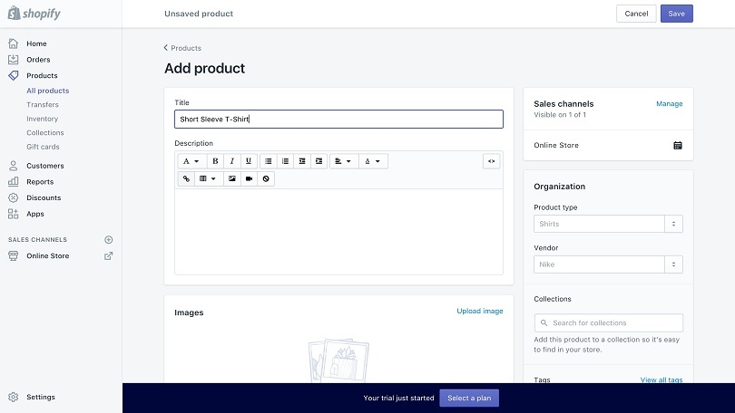The height and width of the screenshot is (413, 735).
Task: Show HTML code view
Action: pyautogui.click(x=491, y=161)
